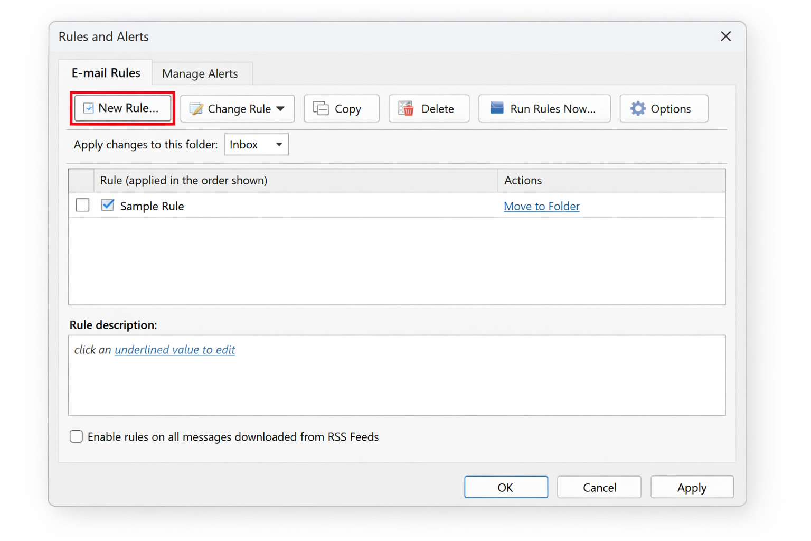Screen dimensions: 811x541
Task: Click the New Rule icon
Action: coord(88,108)
